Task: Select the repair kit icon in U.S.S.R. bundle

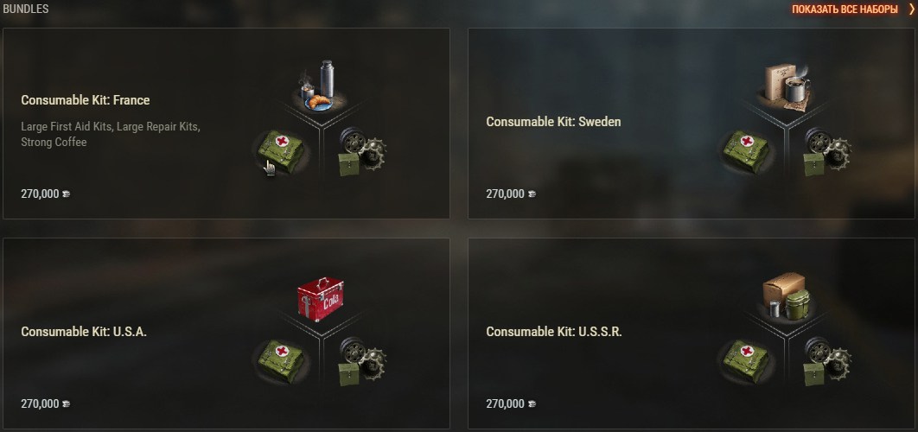Action: click(826, 362)
